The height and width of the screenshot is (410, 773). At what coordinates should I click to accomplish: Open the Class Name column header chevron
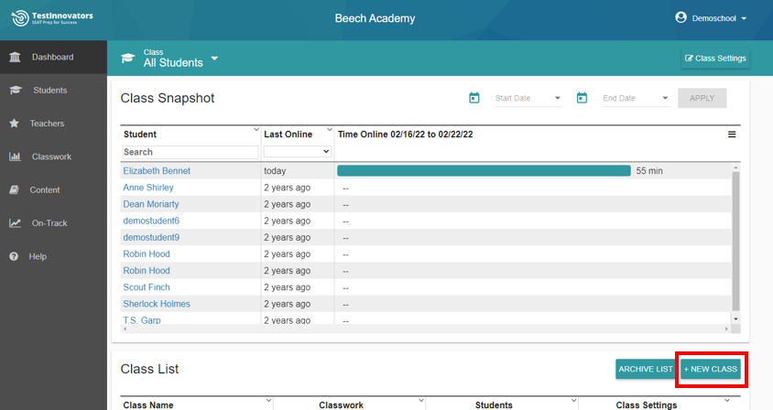[268, 400]
